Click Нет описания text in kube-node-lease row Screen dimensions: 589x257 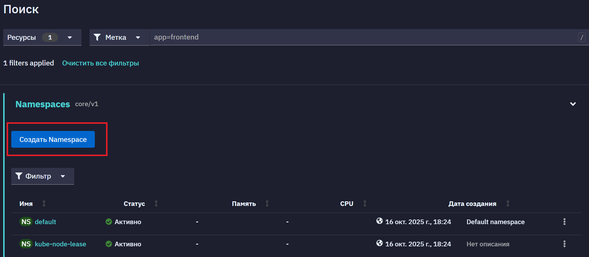coord(488,244)
